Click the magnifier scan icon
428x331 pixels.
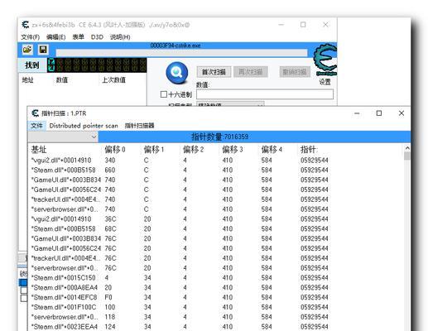pos(177,73)
